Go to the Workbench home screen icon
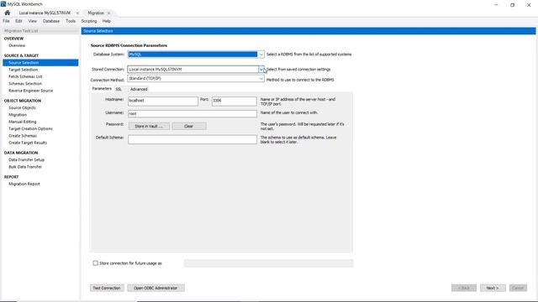 coord(8,13)
